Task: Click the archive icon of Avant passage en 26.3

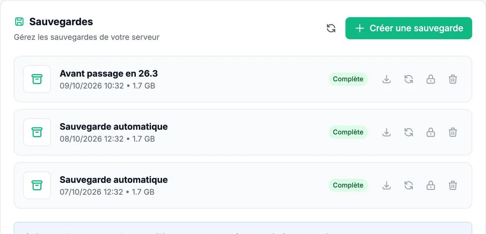Action: [37, 79]
